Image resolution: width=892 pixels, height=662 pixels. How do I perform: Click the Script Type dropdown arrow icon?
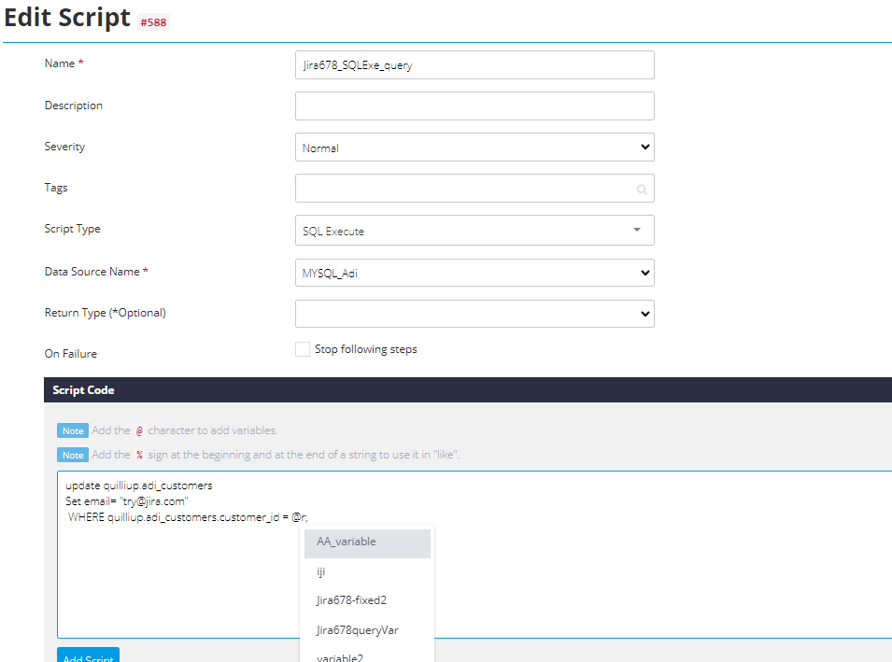click(x=637, y=230)
